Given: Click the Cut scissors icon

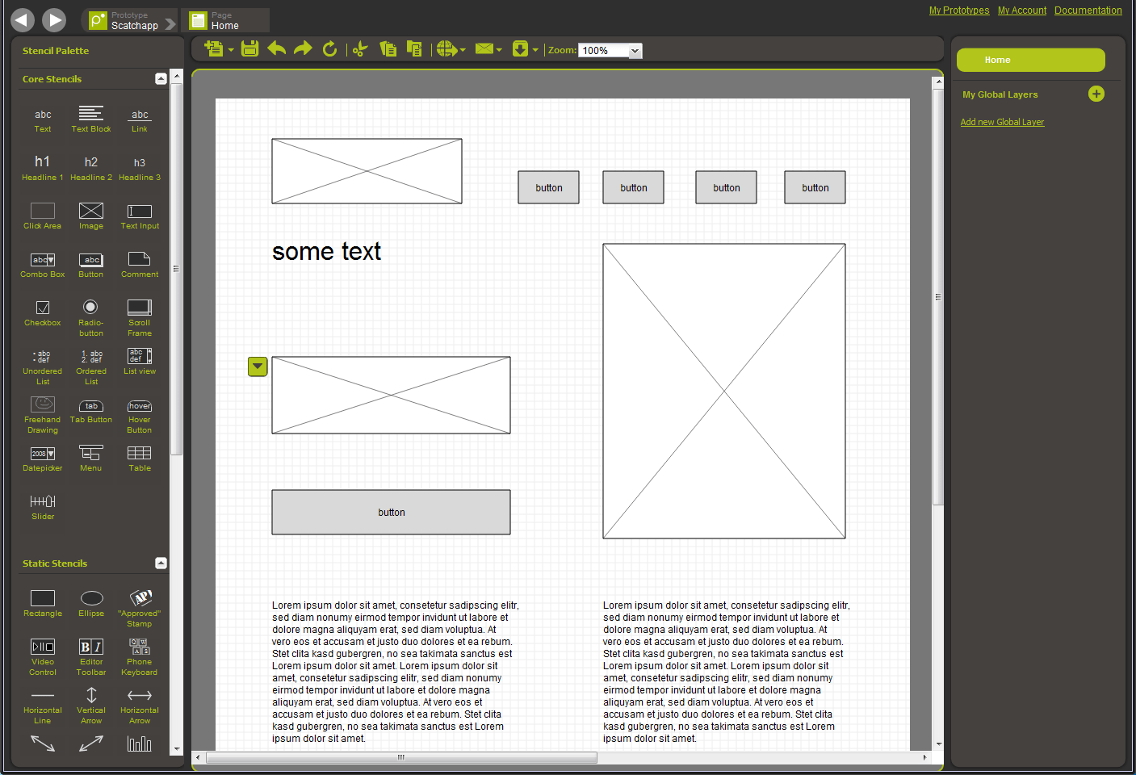Looking at the screenshot, I should (x=360, y=49).
